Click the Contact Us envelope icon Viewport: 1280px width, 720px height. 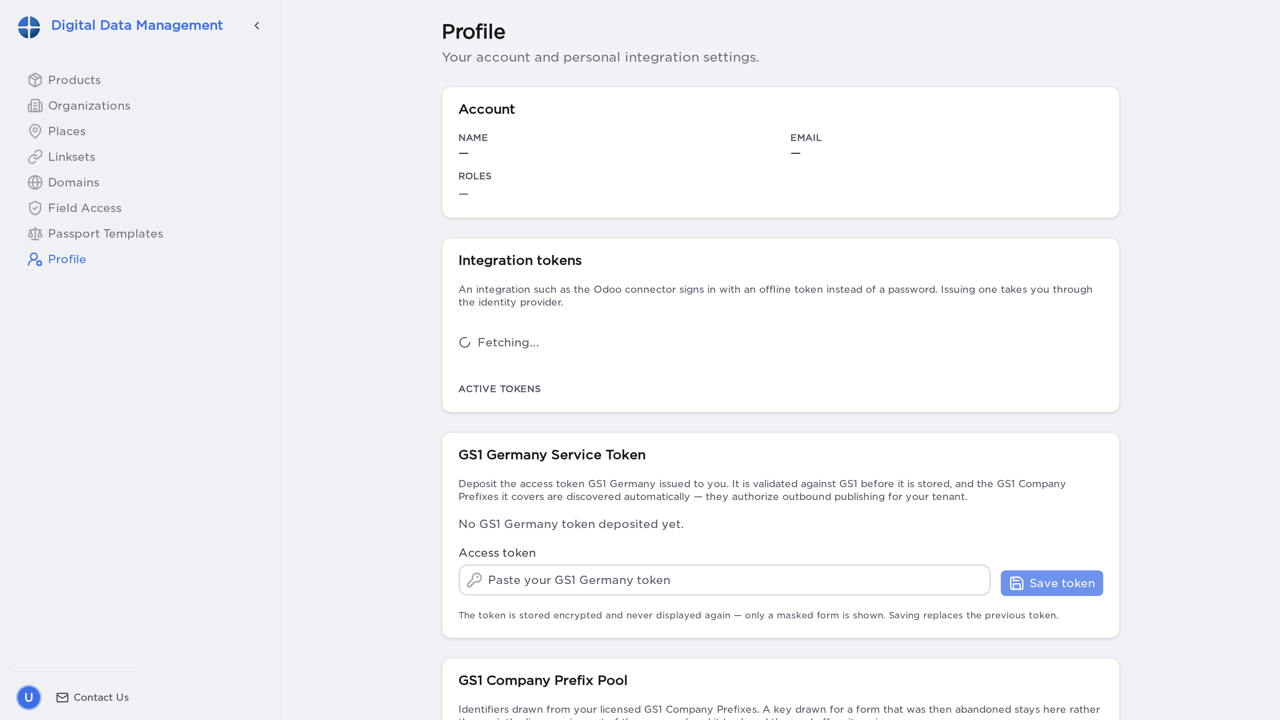tap(62, 698)
